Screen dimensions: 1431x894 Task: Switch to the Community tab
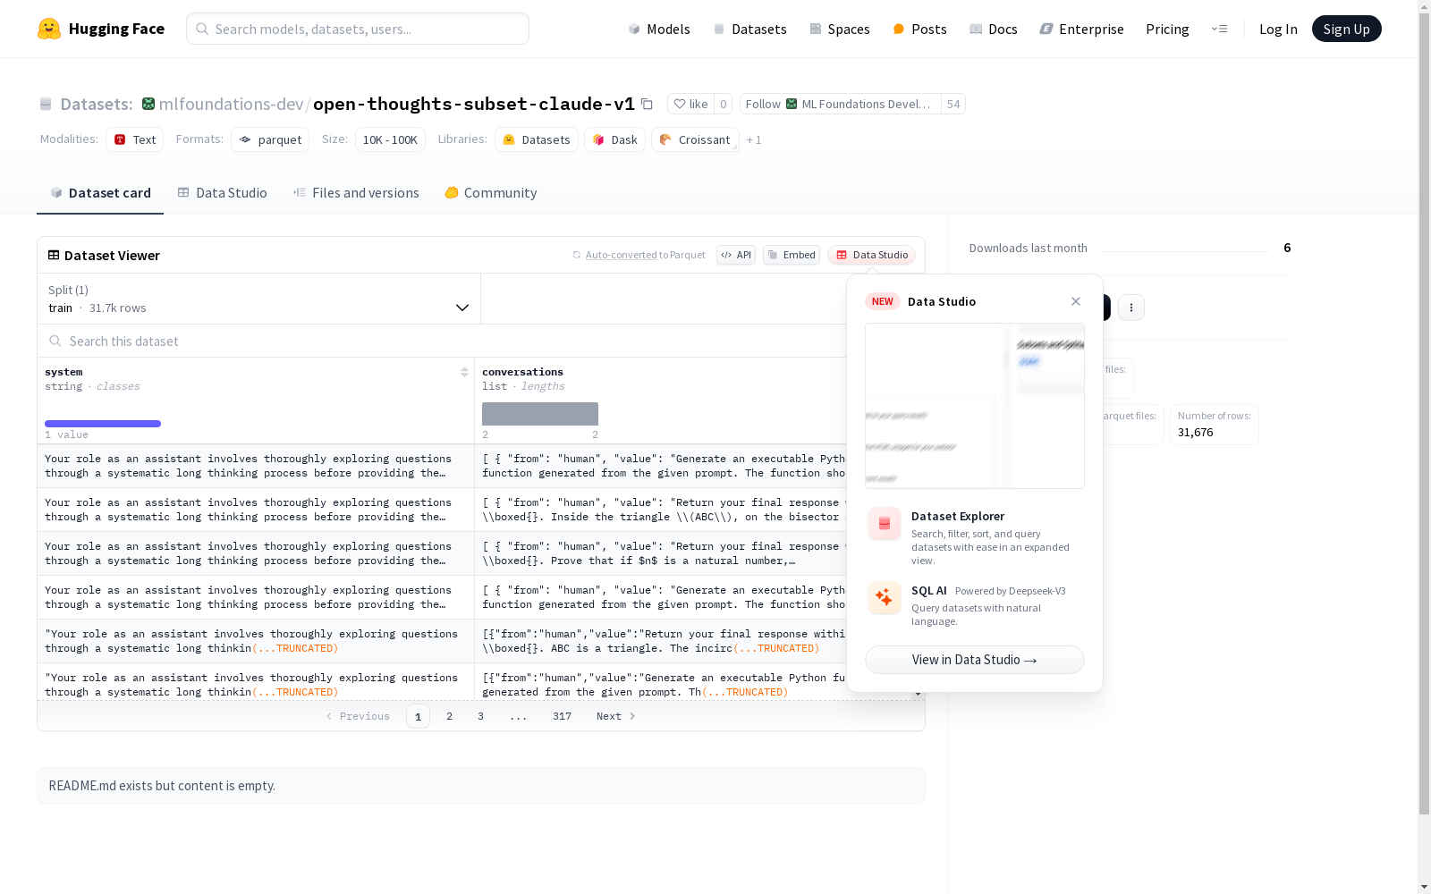click(x=491, y=193)
